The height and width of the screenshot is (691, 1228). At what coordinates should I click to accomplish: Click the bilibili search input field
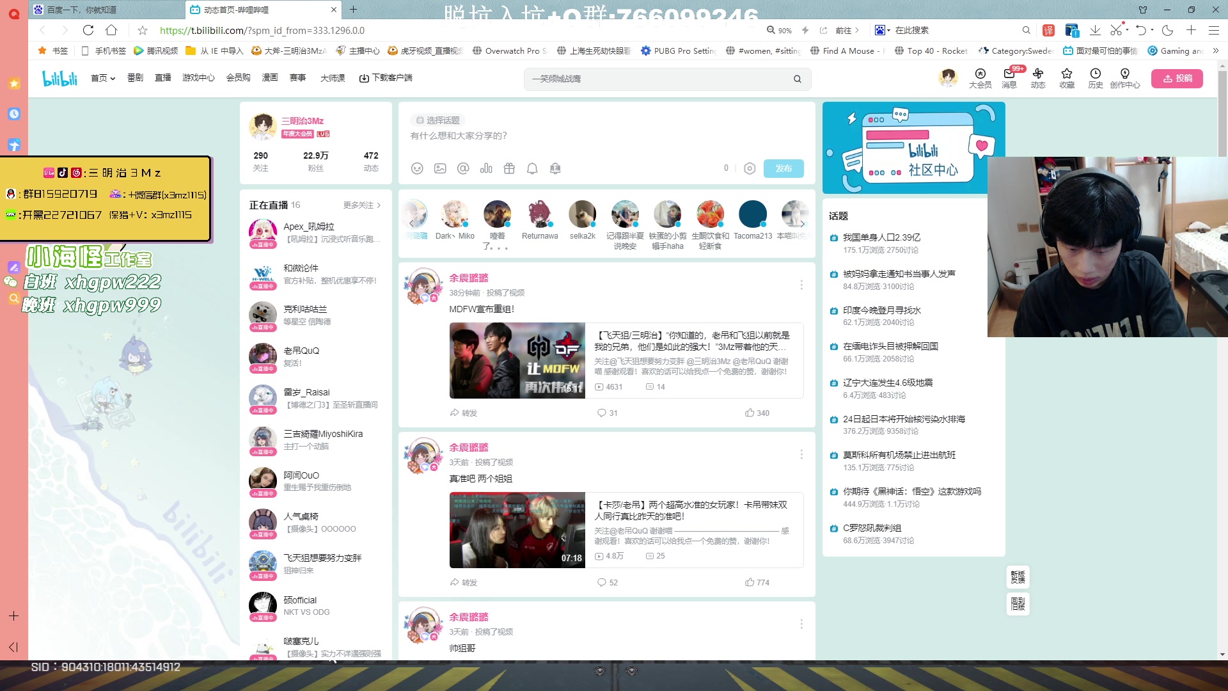pos(659,79)
